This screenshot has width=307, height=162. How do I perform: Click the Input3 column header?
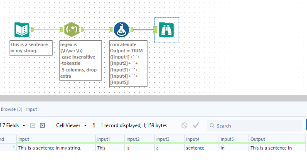169,139
